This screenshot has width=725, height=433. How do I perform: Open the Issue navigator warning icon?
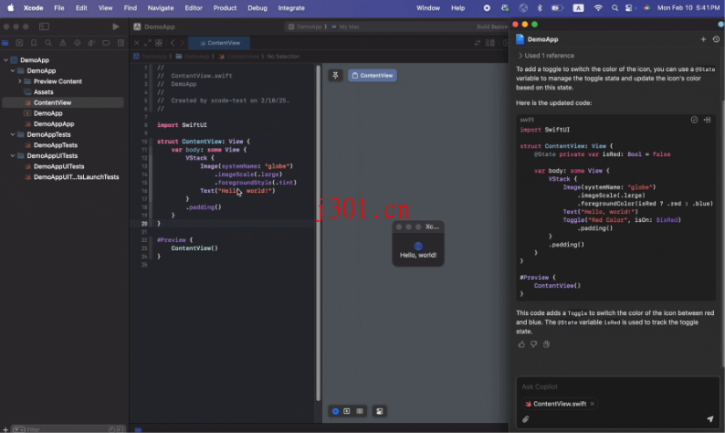[63, 43]
